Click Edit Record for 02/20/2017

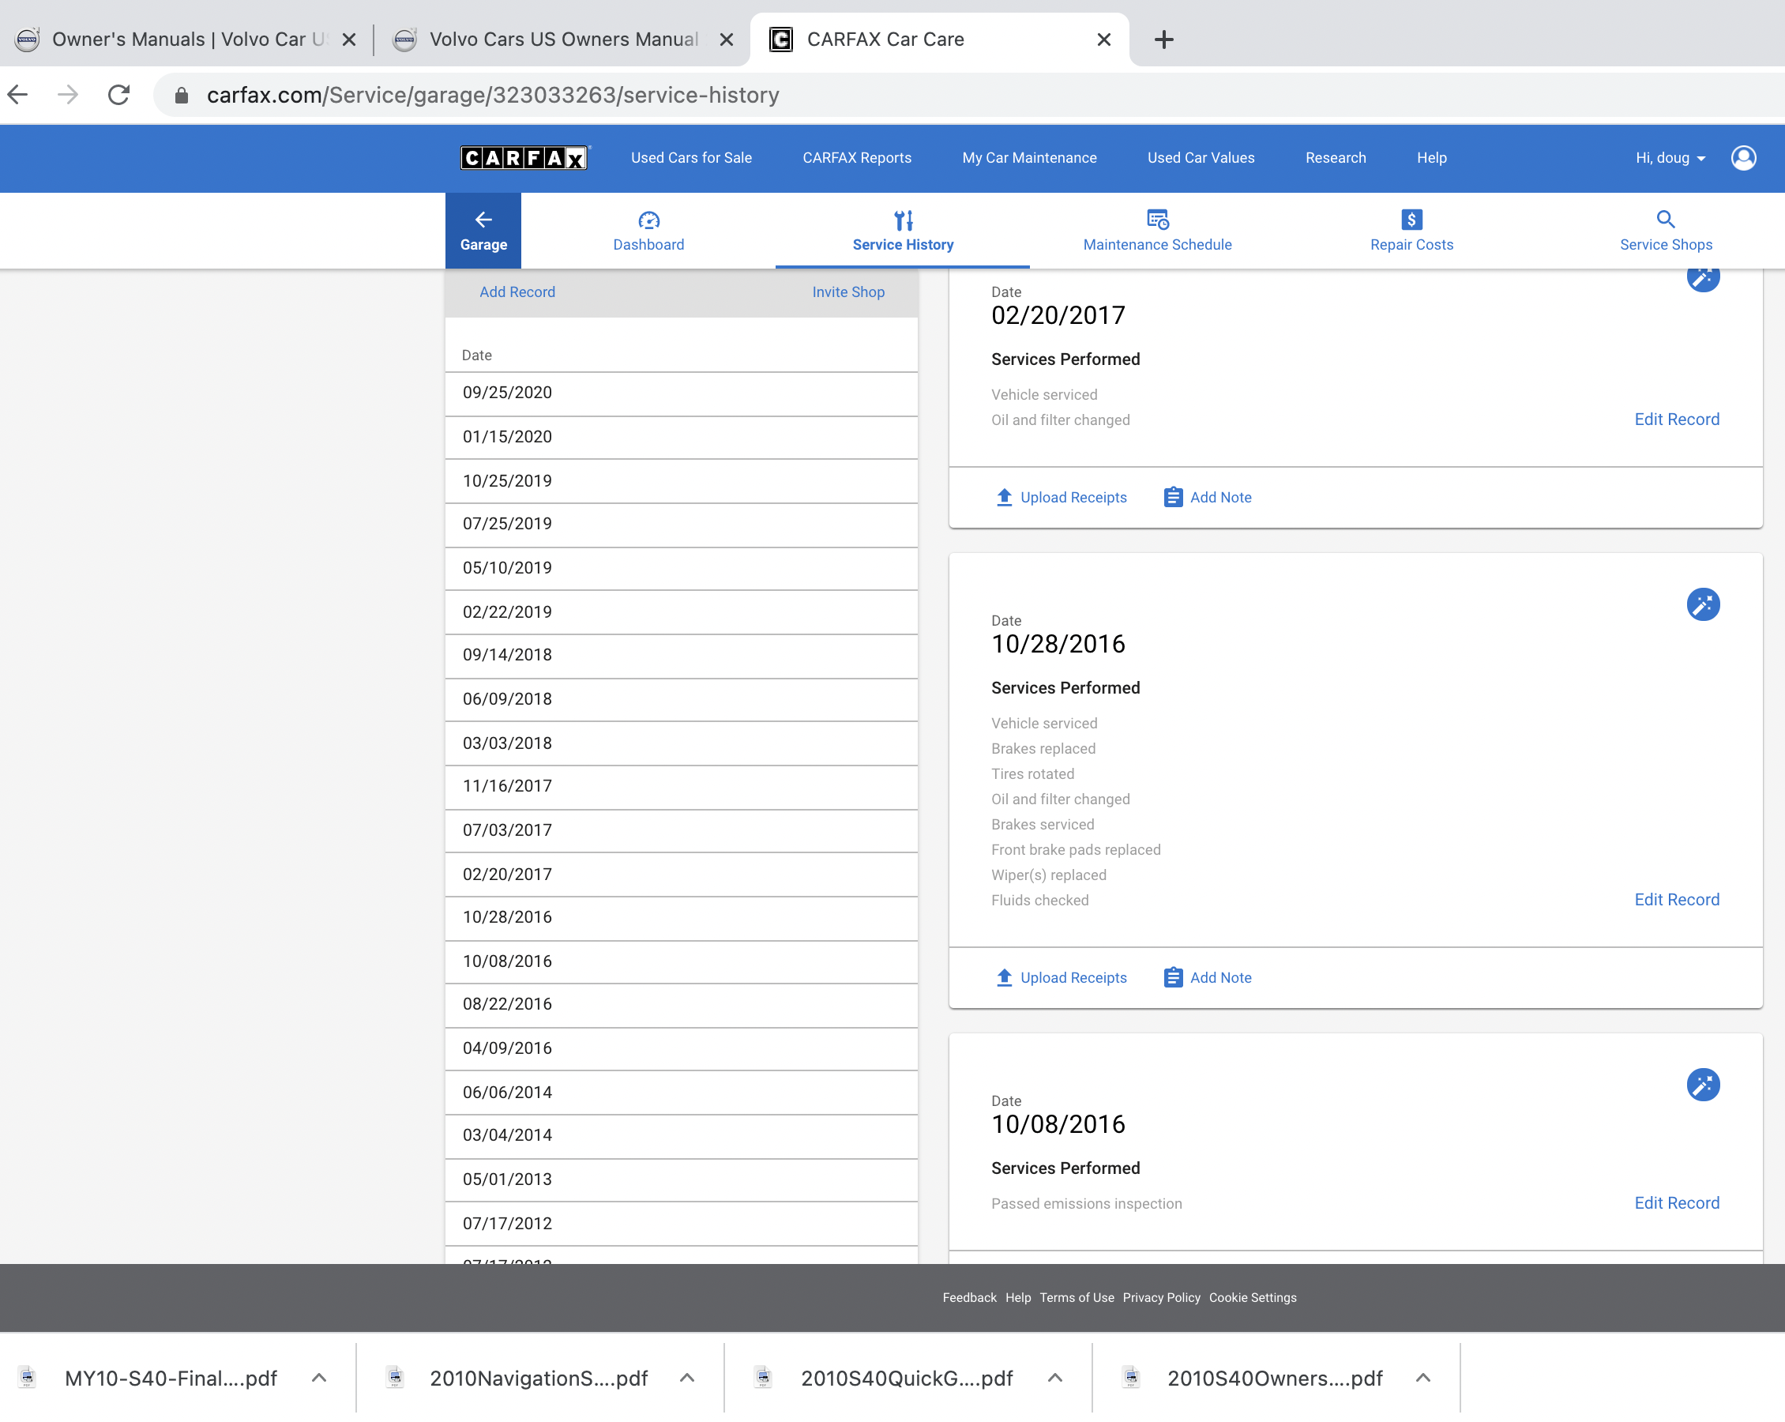click(1677, 419)
